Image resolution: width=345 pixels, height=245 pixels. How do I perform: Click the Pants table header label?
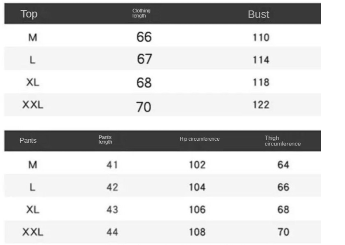tap(28, 140)
